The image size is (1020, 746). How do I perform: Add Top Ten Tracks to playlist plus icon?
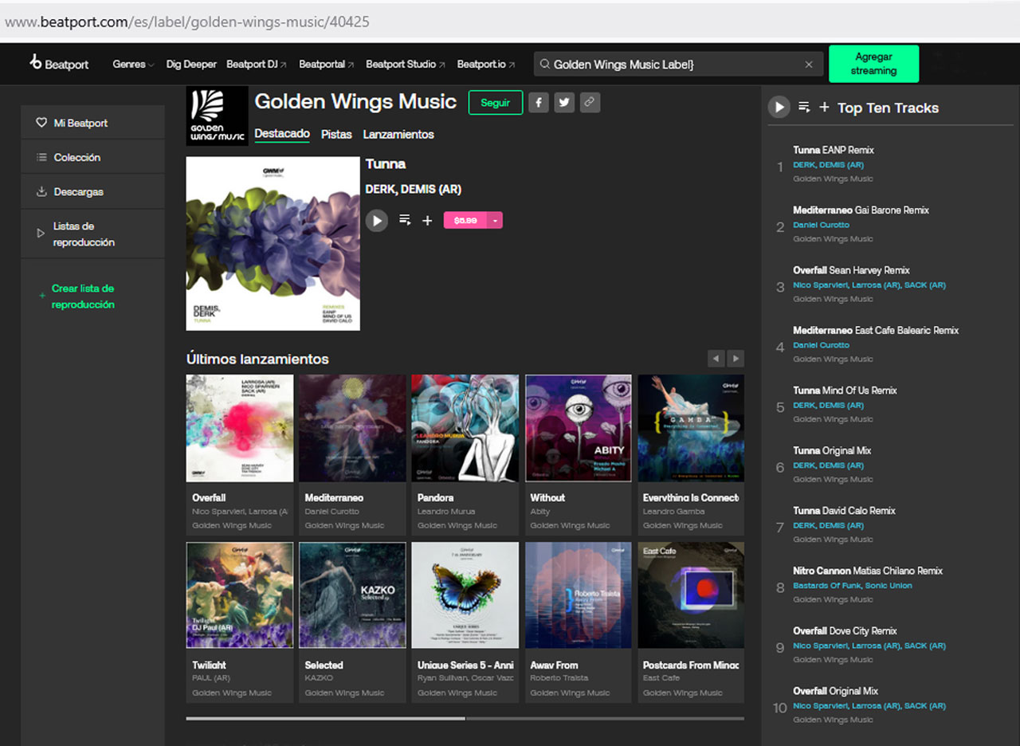(x=824, y=107)
